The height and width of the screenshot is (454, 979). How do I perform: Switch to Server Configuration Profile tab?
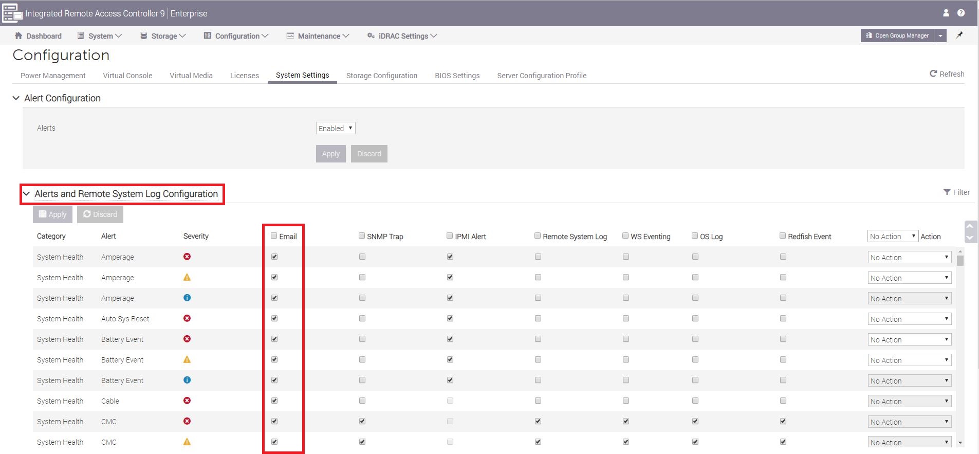coord(542,76)
